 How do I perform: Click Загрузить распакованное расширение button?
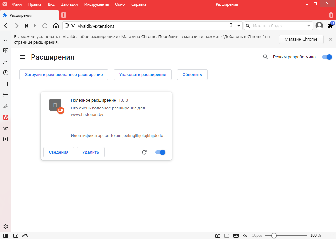click(x=64, y=75)
